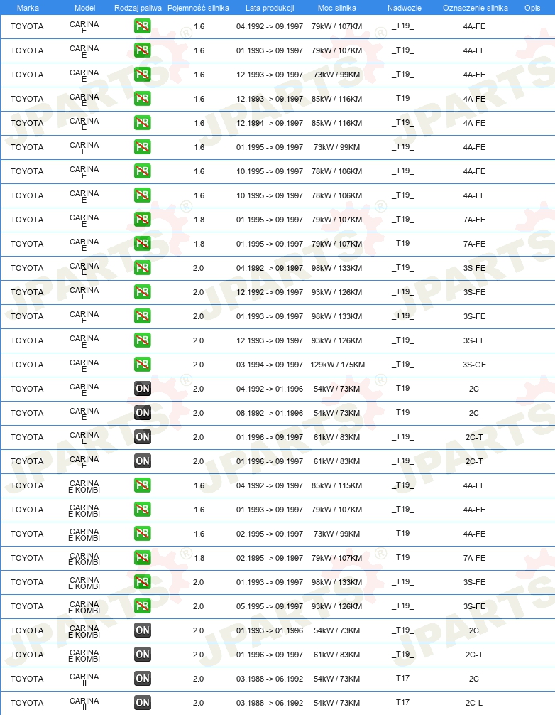Select the 2C-L engine code cell

coord(474,703)
